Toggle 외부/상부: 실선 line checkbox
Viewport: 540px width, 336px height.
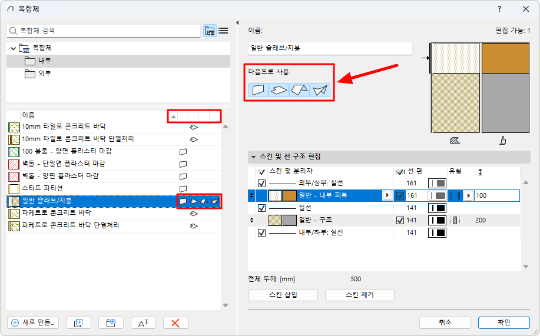tap(261, 183)
